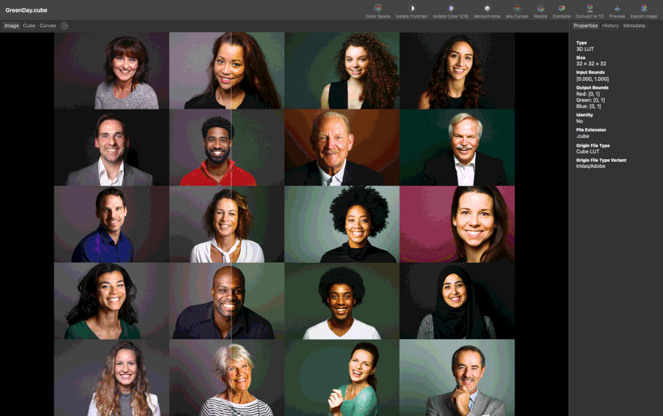
Task: Open the Preview tool
Action: point(617,11)
